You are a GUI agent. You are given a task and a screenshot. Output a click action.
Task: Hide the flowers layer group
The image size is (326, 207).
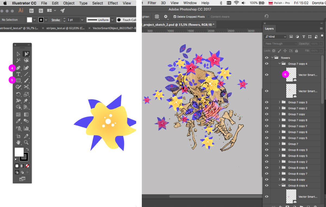267,57
